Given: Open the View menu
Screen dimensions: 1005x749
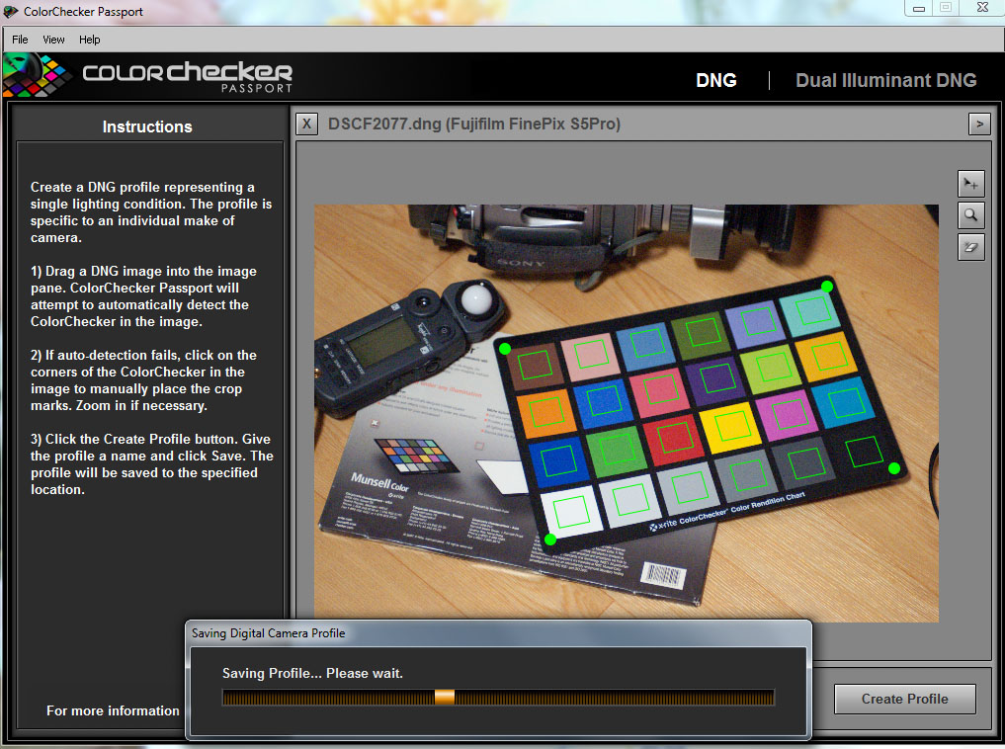Looking at the screenshot, I should coord(53,40).
